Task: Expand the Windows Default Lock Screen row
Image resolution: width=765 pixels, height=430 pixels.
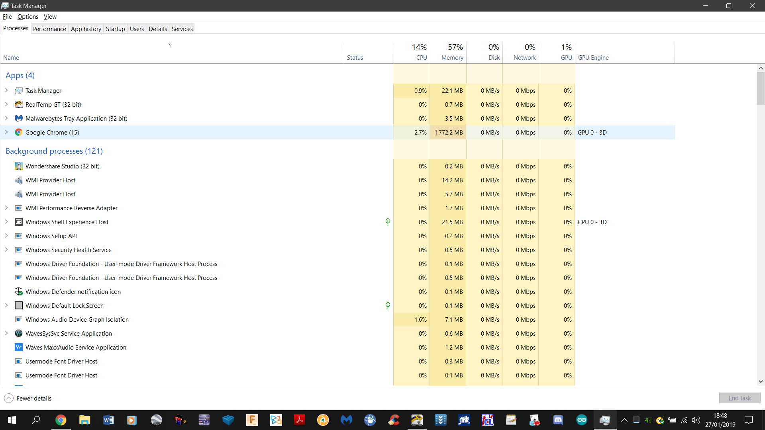Action: coord(6,305)
